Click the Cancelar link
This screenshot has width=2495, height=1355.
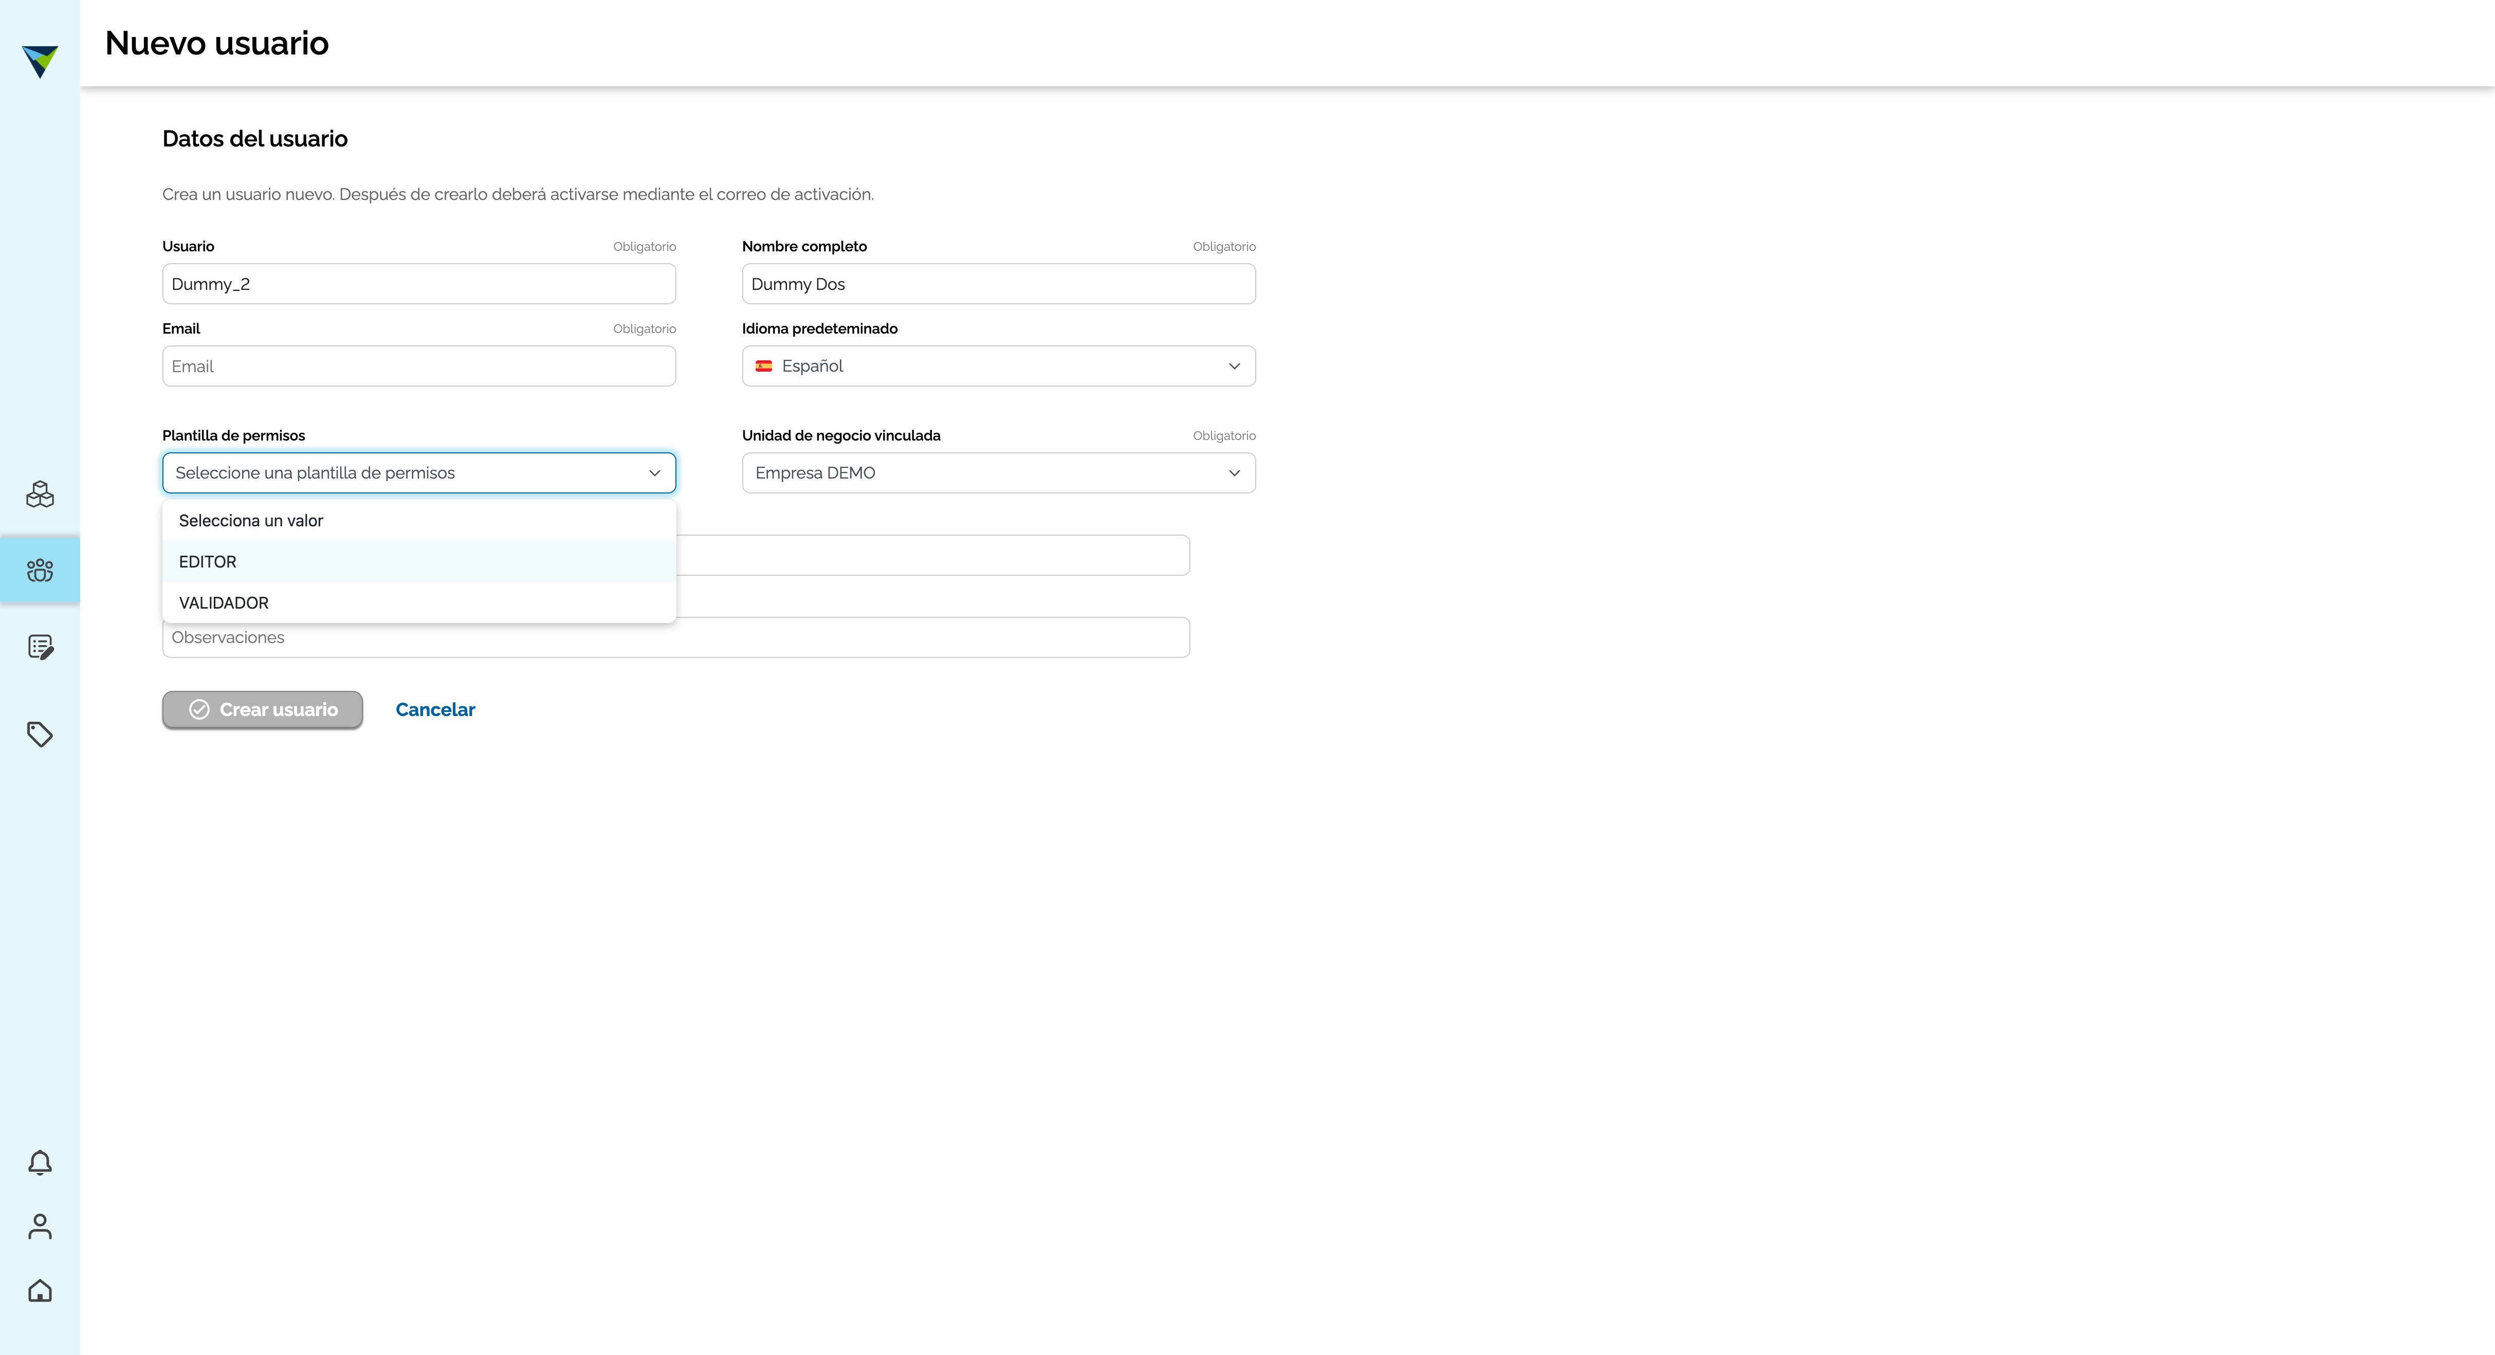435,710
